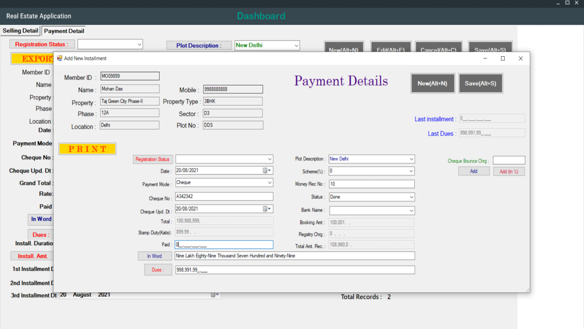Open Registration Status dropdown in Dashboard window
584x329 pixels.
click(x=139, y=44)
